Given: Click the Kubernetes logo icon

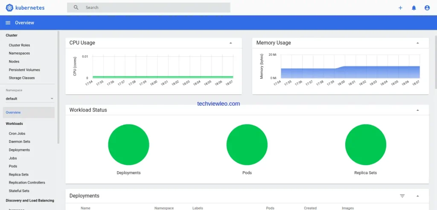Looking at the screenshot, I should pyautogui.click(x=9, y=8).
